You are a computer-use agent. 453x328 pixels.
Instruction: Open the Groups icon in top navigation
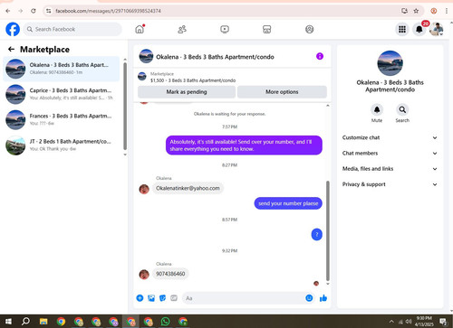tap(310, 29)
